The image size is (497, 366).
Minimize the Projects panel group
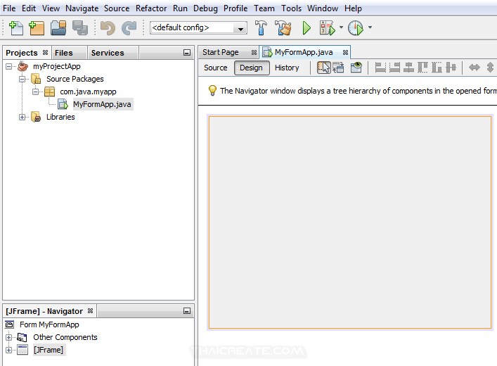pyautogui.click(x=187, y=53)
